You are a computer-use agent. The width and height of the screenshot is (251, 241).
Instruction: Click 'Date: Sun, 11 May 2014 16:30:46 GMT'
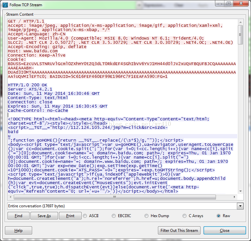54,94
